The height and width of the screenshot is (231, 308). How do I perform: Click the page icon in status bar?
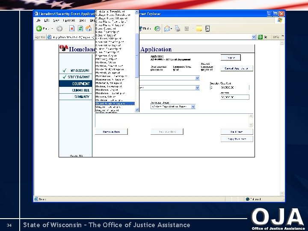click(36, 199)
